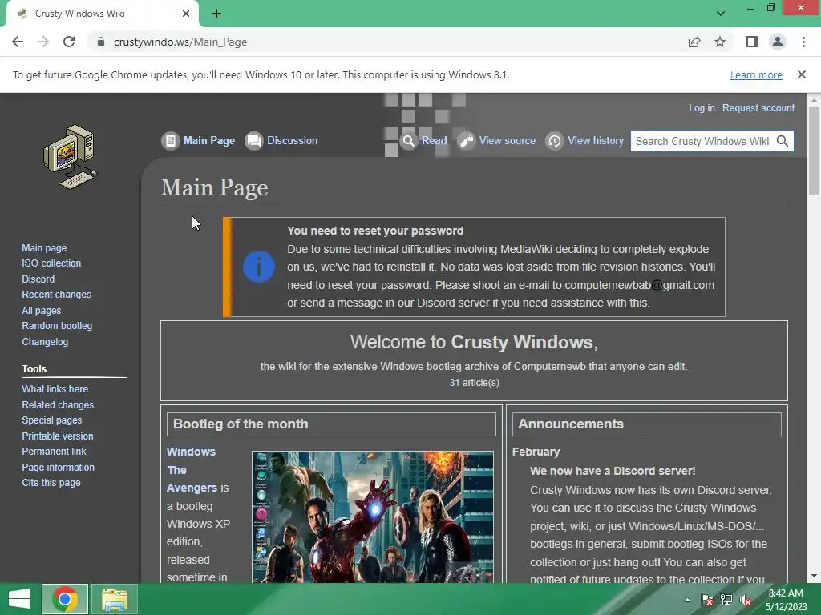
Task: Click the browser forward arrow
Action: (43, 42)
